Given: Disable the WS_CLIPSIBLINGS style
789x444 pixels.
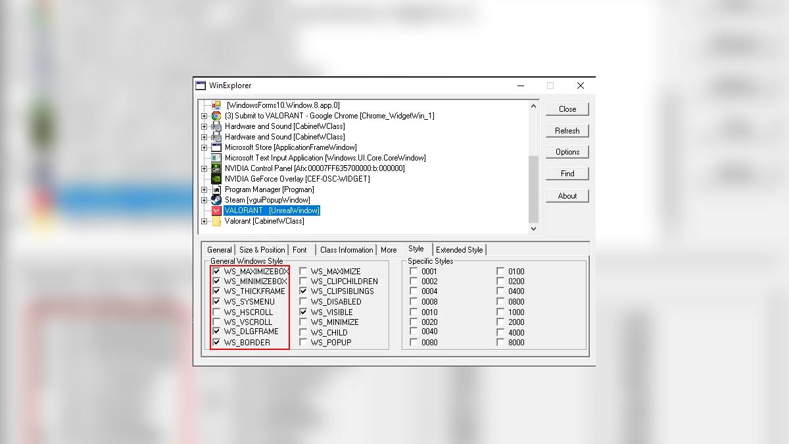Looking at the screenshot, I should point(303,291).
